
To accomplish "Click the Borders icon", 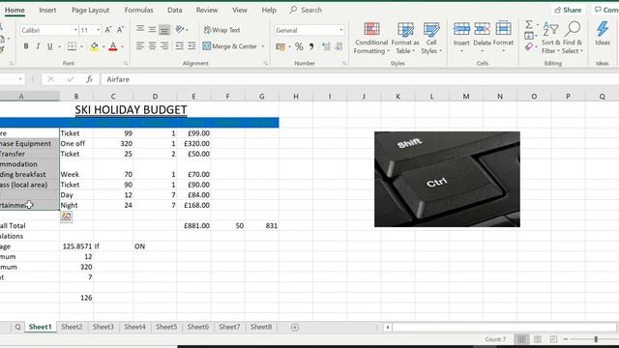I will pos(72,46).
